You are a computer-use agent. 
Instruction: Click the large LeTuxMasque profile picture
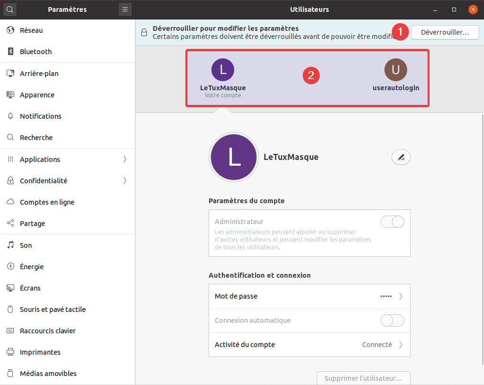pos(234,157)
